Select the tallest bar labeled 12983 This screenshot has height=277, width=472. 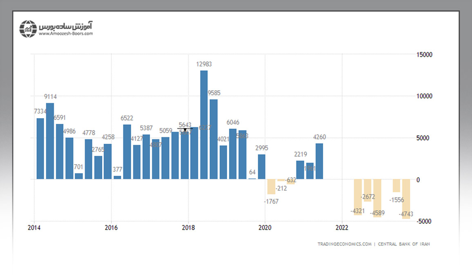204,125
